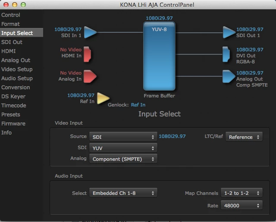Open the audio Rate dropdown showing 48000
The image size is (276, 222).
point(241,205)
